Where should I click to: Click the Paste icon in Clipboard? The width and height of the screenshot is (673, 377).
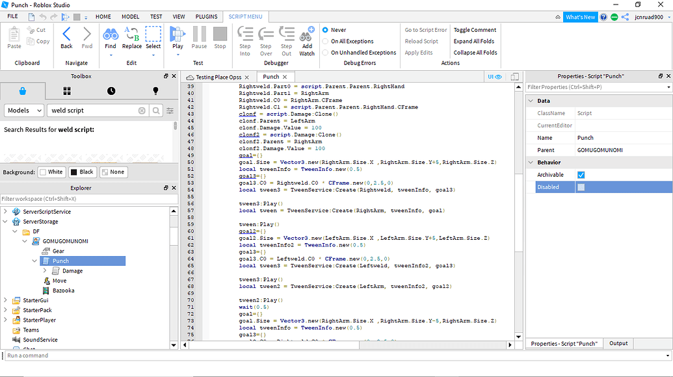[x=14, y=34]
